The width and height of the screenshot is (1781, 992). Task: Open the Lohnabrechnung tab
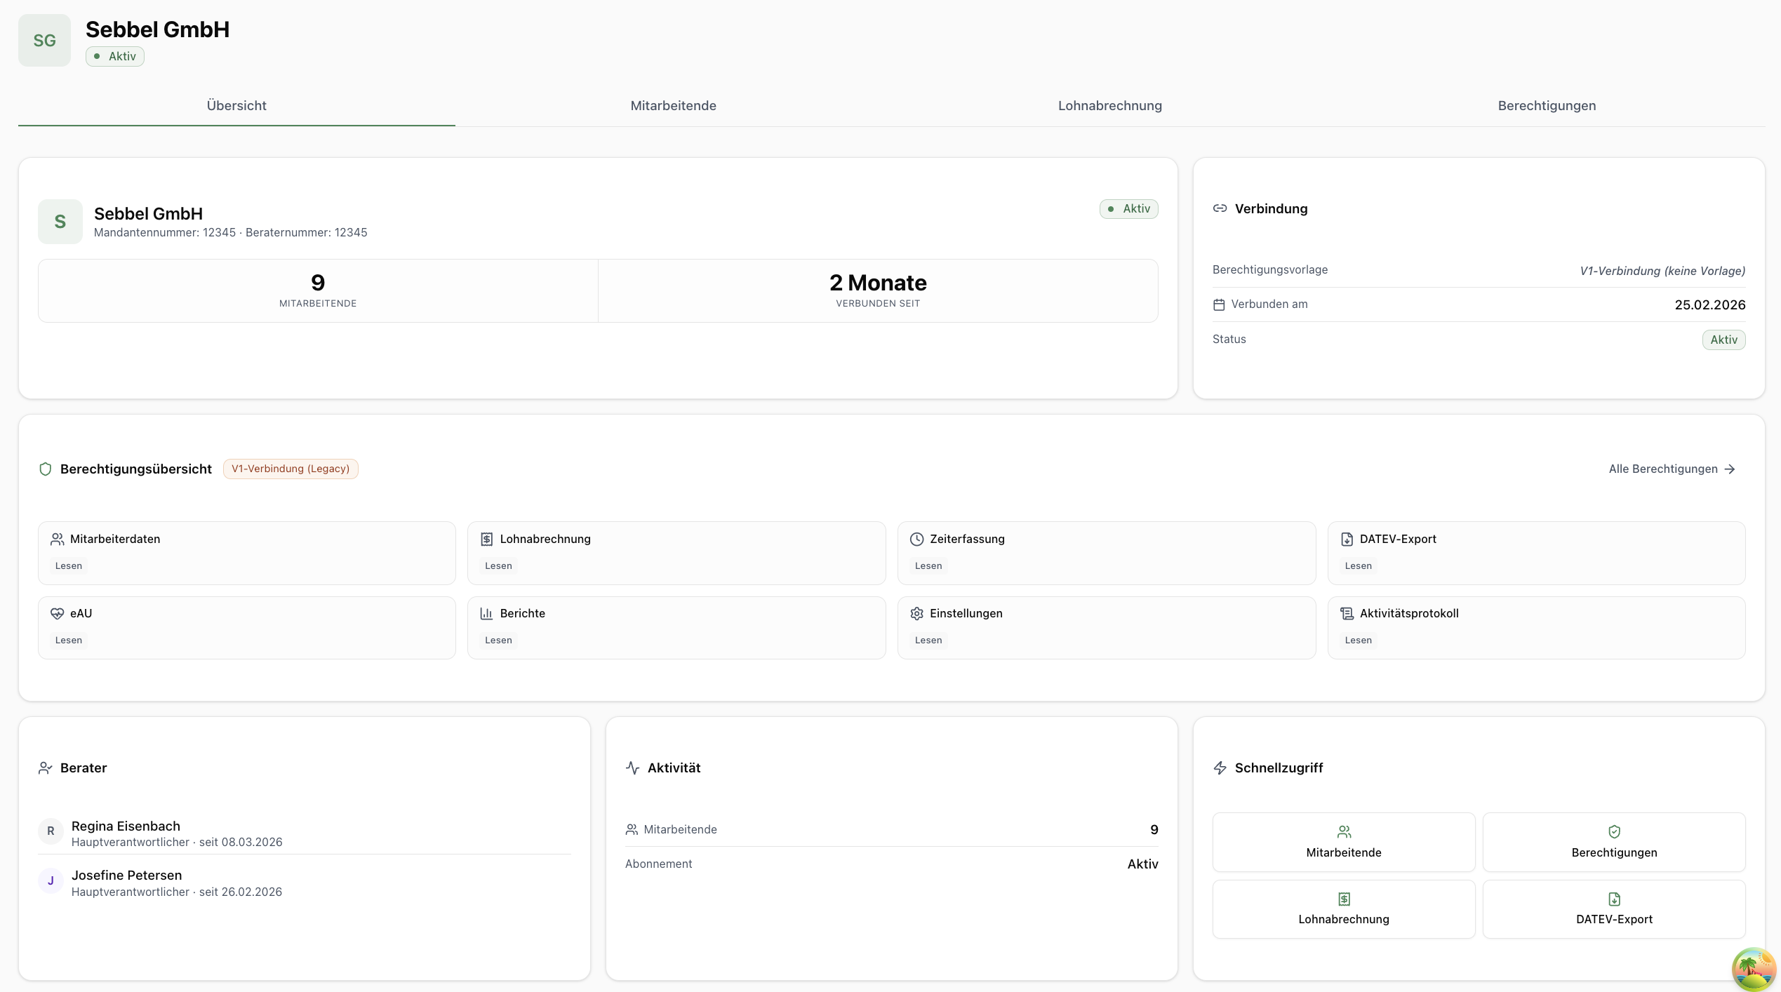coord(1110,106)
